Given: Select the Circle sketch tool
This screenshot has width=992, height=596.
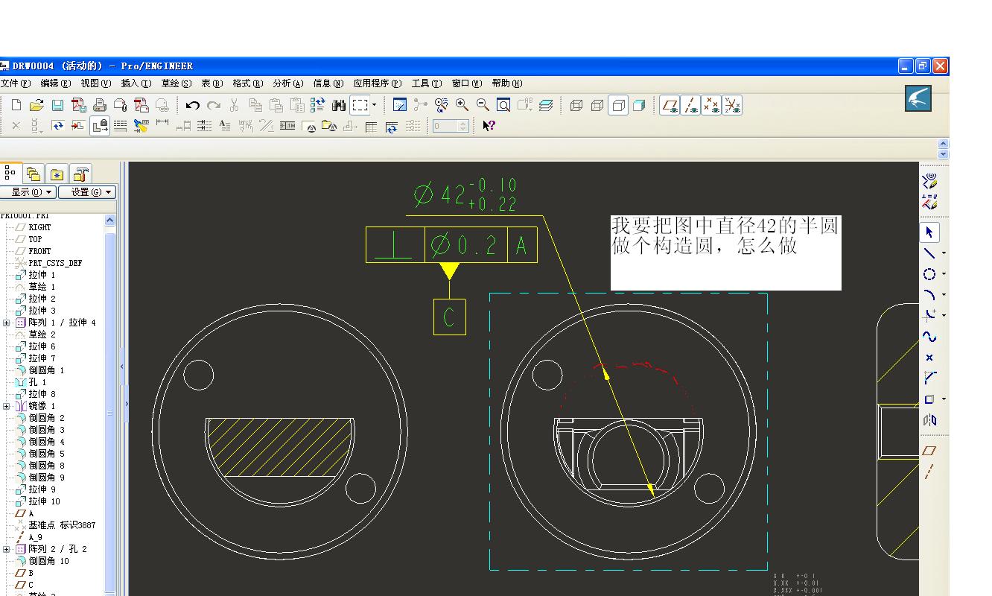Looking at the screenshot, I should pos(929,274).
